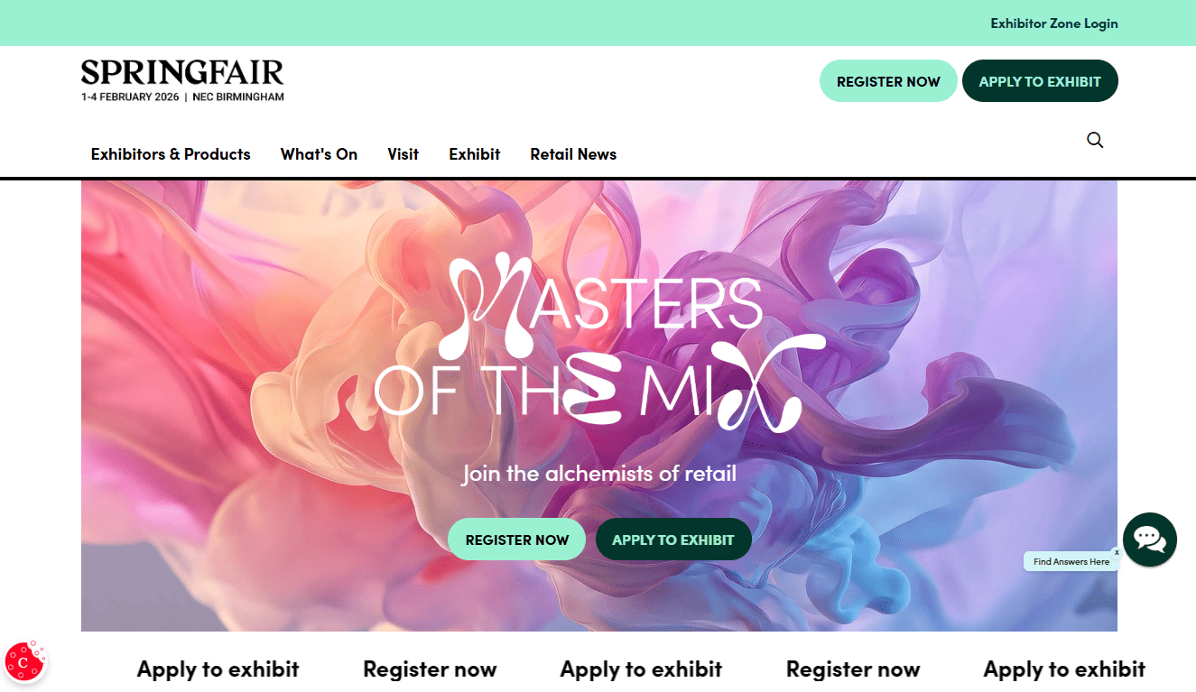
Task: Open the What's On menu
Action: pos(319,154)
